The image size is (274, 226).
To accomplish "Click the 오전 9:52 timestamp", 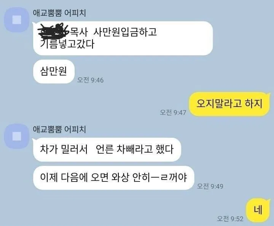I will click(x=230, y=218).
